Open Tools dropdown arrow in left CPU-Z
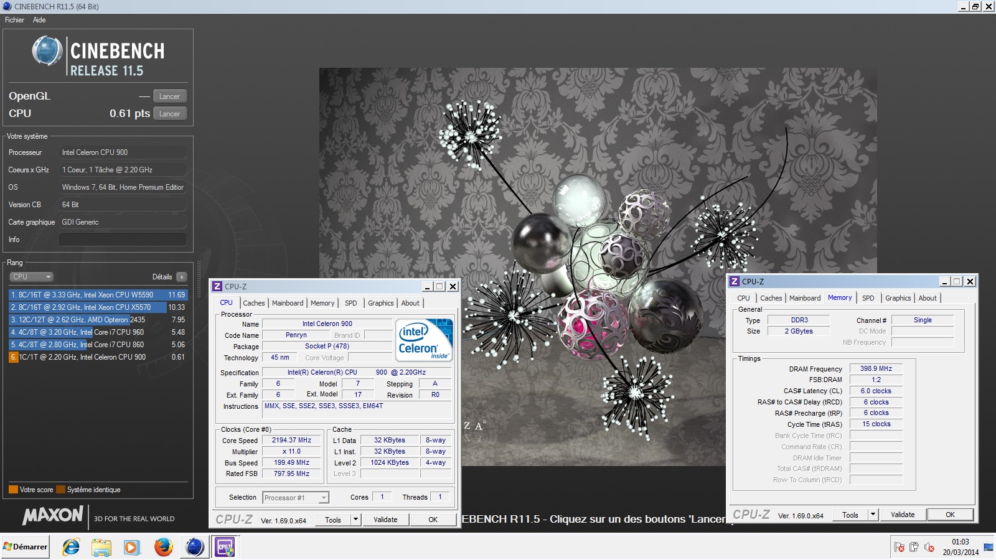Screen dimensions: 996x560 (x=355, y=520)
